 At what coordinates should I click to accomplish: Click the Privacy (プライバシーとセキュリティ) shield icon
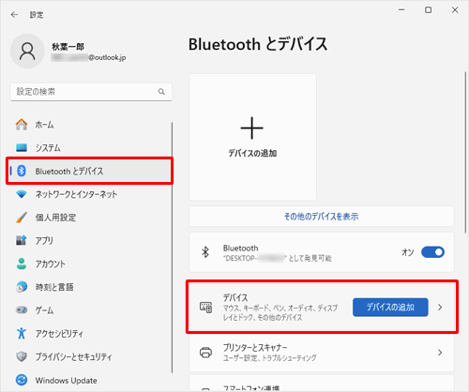(x=22, y=356)
